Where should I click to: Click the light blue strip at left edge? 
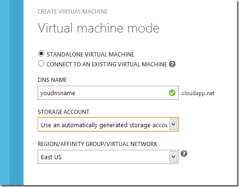[x=5, y=93]
